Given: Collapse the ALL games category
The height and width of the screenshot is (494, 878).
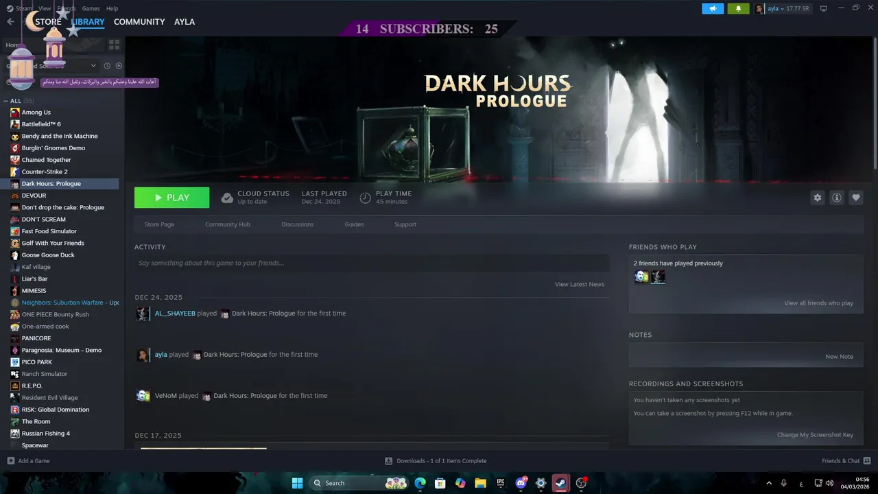Looking at the screenshot, I should click(6, 101).
